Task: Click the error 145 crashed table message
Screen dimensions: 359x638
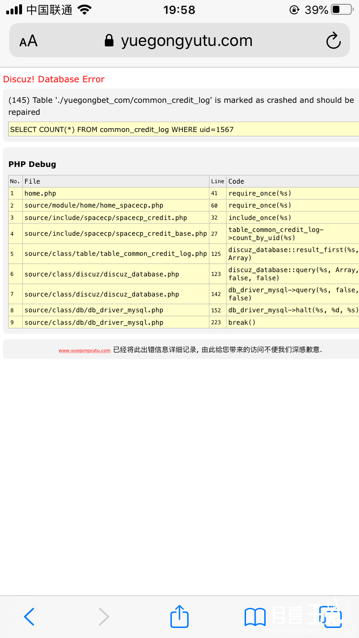Action: coord(181,106)
